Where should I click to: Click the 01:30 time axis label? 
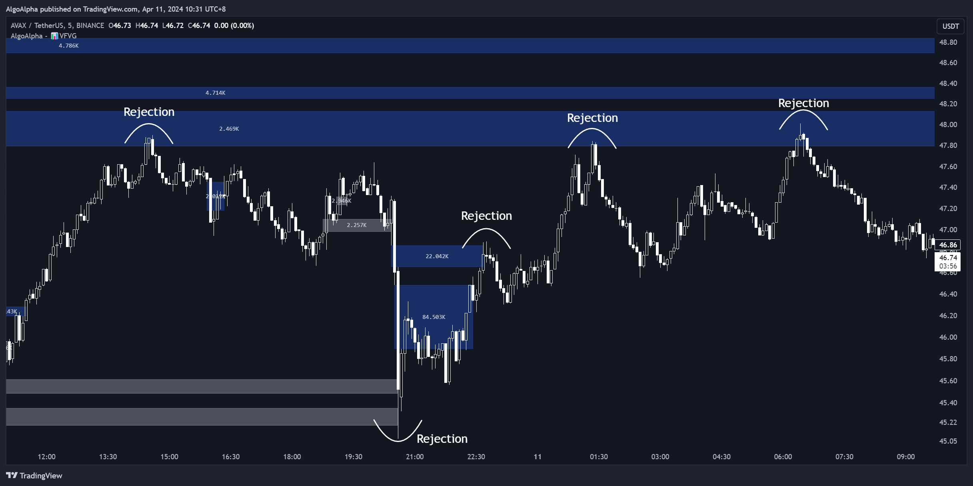click(x=599, y=457)
